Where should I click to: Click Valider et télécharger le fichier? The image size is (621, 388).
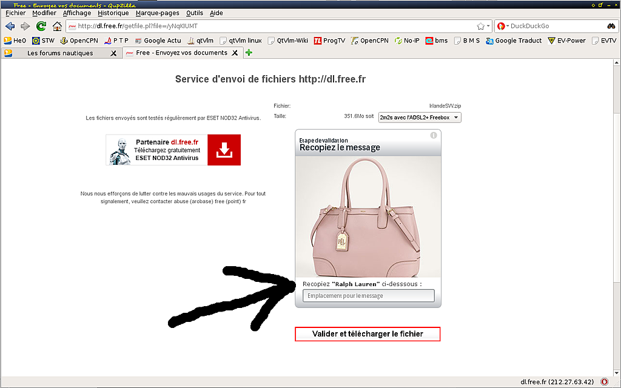(x=368, y=334)
